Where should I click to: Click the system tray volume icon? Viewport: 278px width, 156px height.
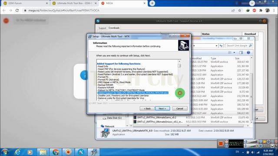(253, 152)
